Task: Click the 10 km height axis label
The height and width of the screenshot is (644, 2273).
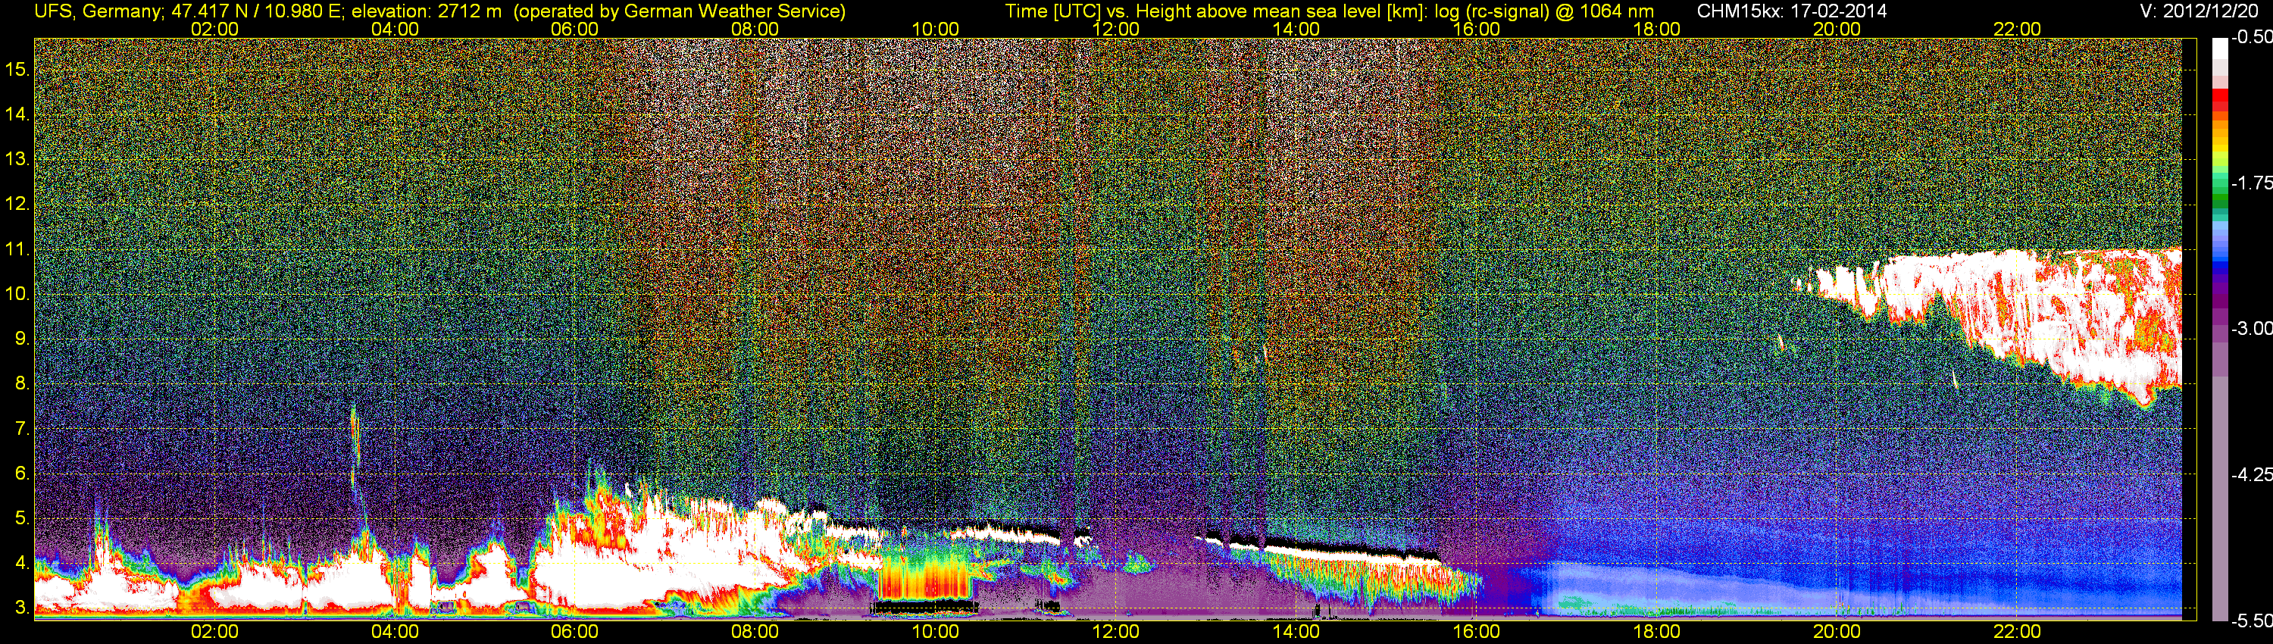Action: click(17, 294)
